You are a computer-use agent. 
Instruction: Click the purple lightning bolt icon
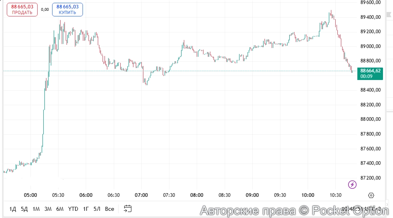pyautogui.click(x=352, y=184)
